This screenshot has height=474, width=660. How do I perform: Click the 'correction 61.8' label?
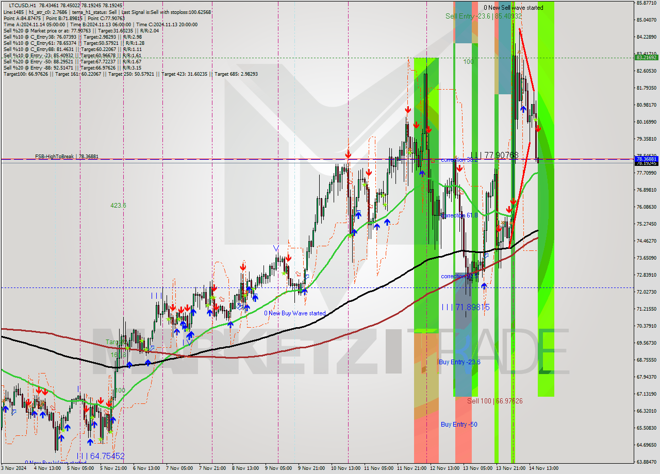pyautogui.click(x=459, y=215)
